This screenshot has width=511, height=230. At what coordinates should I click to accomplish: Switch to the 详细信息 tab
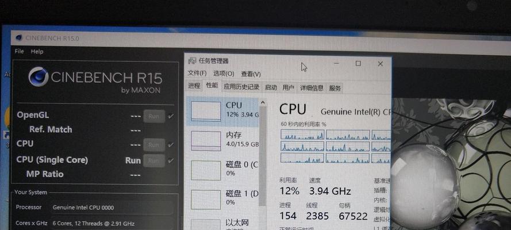tap(312, 88)
